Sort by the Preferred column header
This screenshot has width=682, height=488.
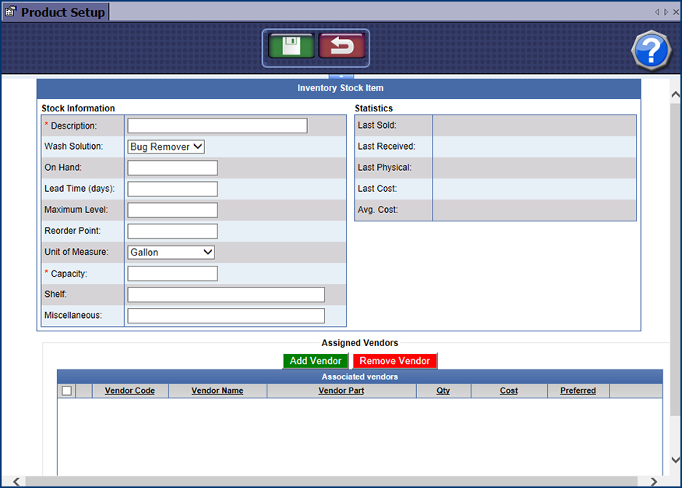(x=578, y=391)
